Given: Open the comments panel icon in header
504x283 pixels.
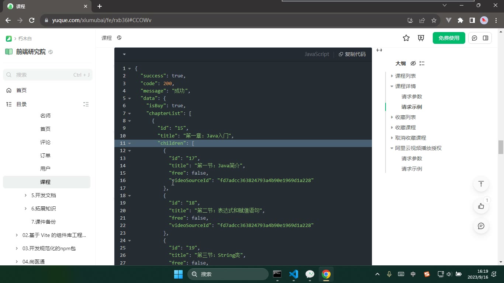Looking at the screenshot, I should [474, 38].
